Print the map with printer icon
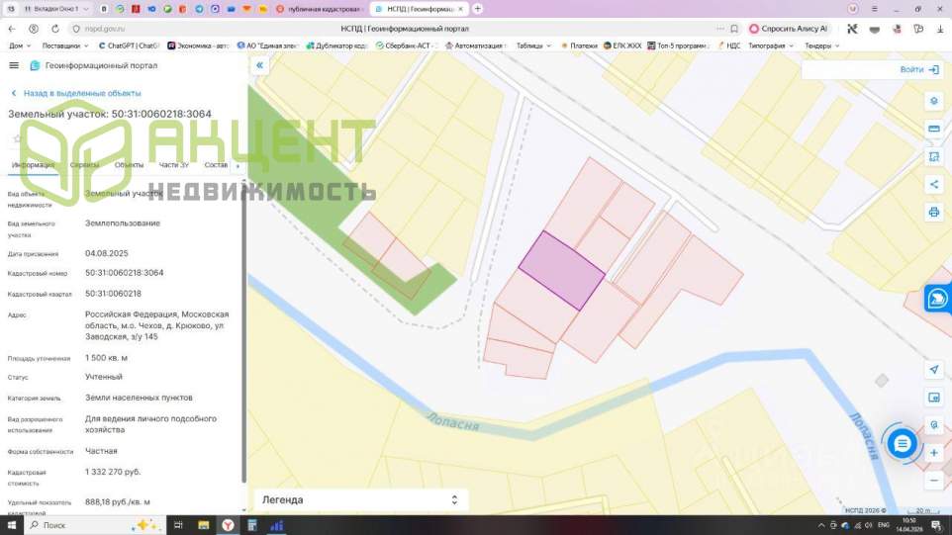This screenshot has height=535, width=952. [933, 212]
